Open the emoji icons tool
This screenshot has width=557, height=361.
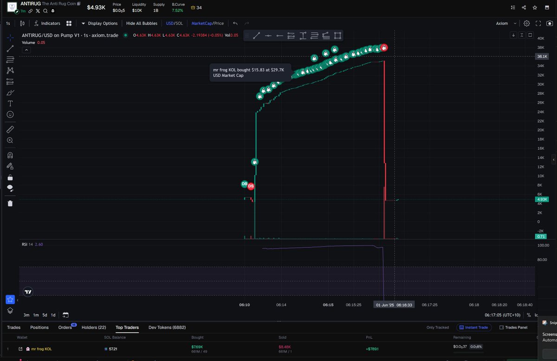[x=10, y=114]
